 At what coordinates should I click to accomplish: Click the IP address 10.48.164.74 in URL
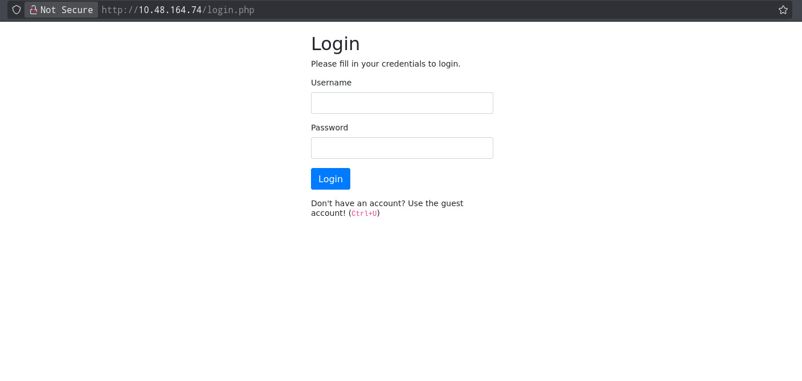(x=170, y=10)
